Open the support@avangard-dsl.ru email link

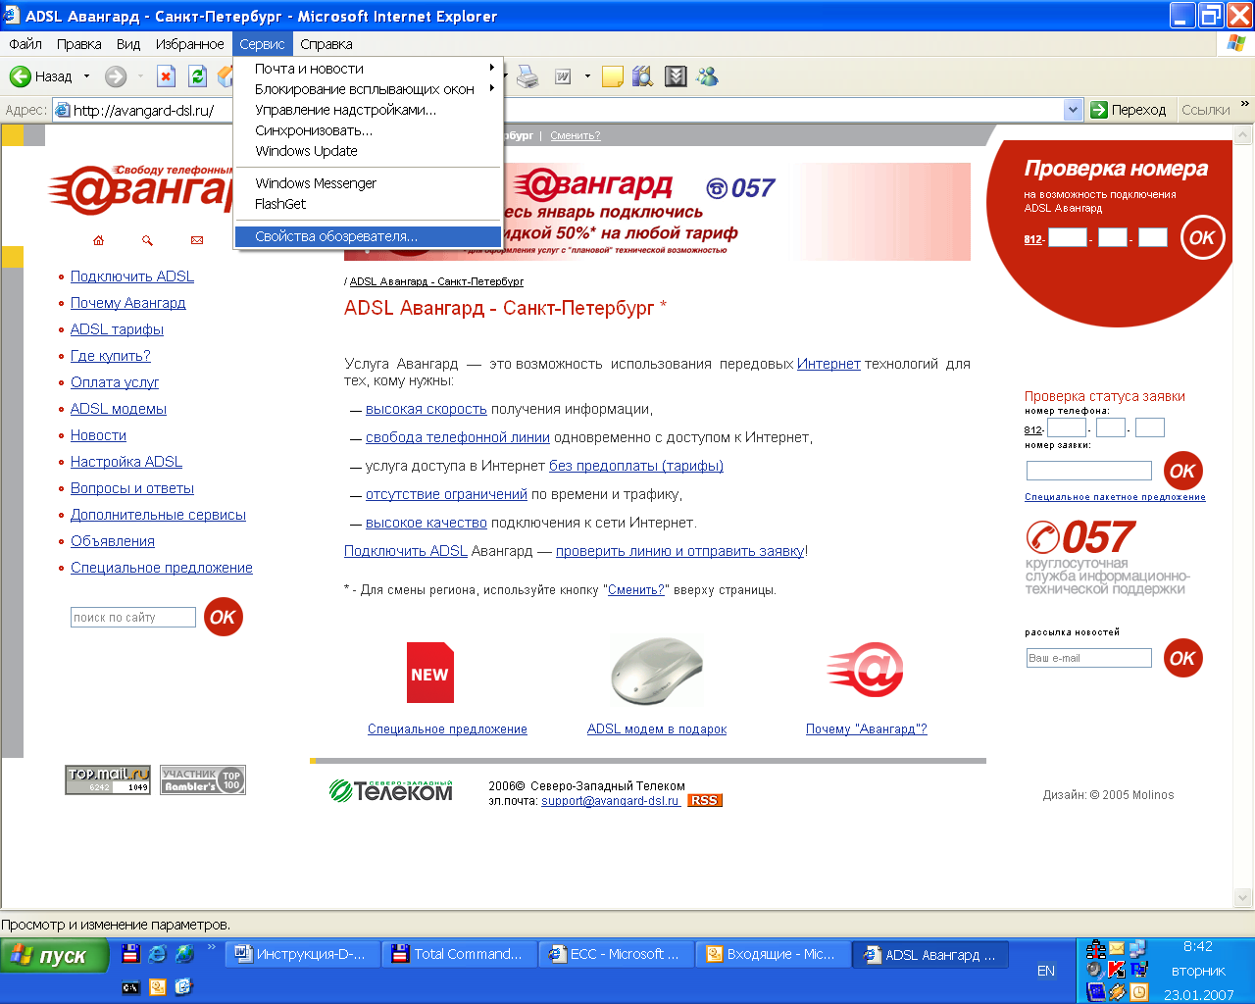point(610,801)
